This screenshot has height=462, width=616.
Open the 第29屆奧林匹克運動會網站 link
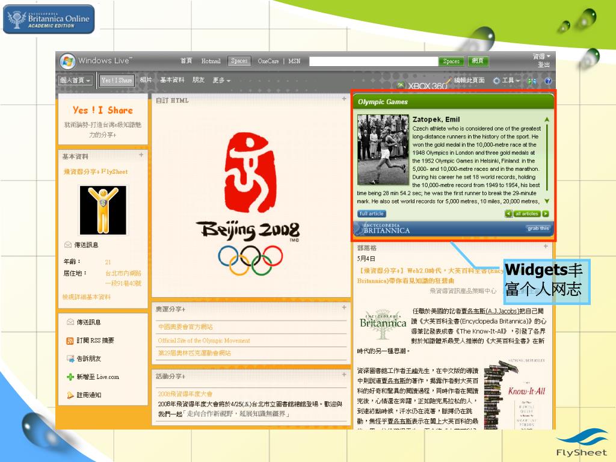[x=194, y=353]
